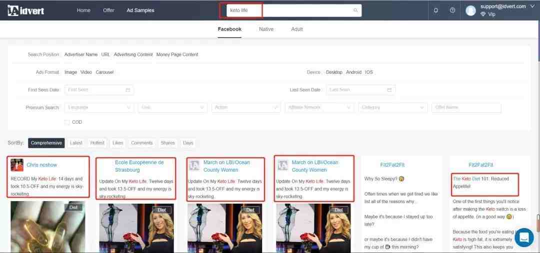This screenshot has height=253, width=540.
Task: Open Chris ncshow ad pills thumbnail
Action: (48, 227)
